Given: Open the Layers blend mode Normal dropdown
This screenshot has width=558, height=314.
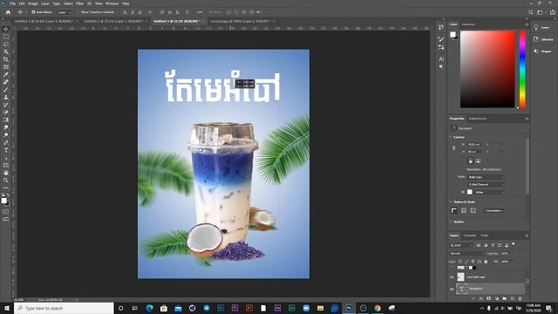Looking at the screenshot, I should (x=467, y=254).
